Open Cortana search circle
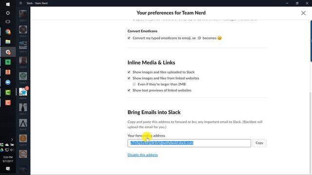 8,13
